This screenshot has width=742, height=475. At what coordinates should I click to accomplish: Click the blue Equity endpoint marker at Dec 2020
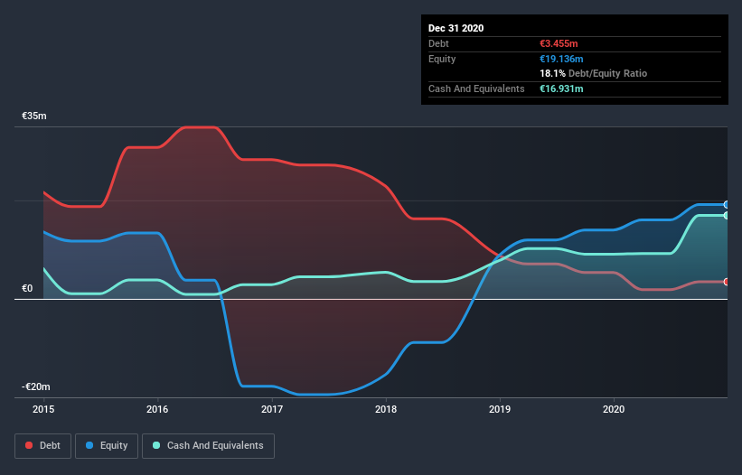pyautogui.click(x=727, y=205)
